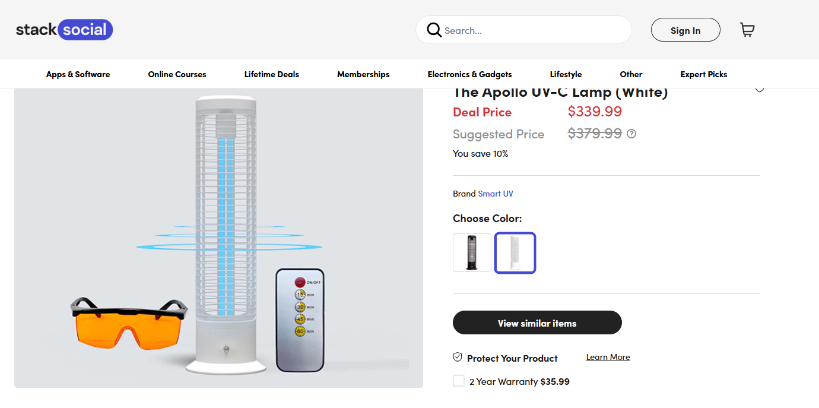Expand the Other category menu
The width and height of the screenshot is (819, 408).
click(631, 74)
